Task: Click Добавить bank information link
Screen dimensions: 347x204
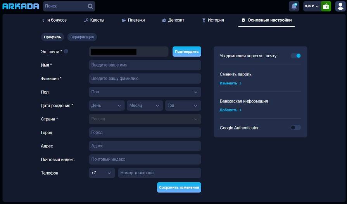Action: tap(230, 110)
